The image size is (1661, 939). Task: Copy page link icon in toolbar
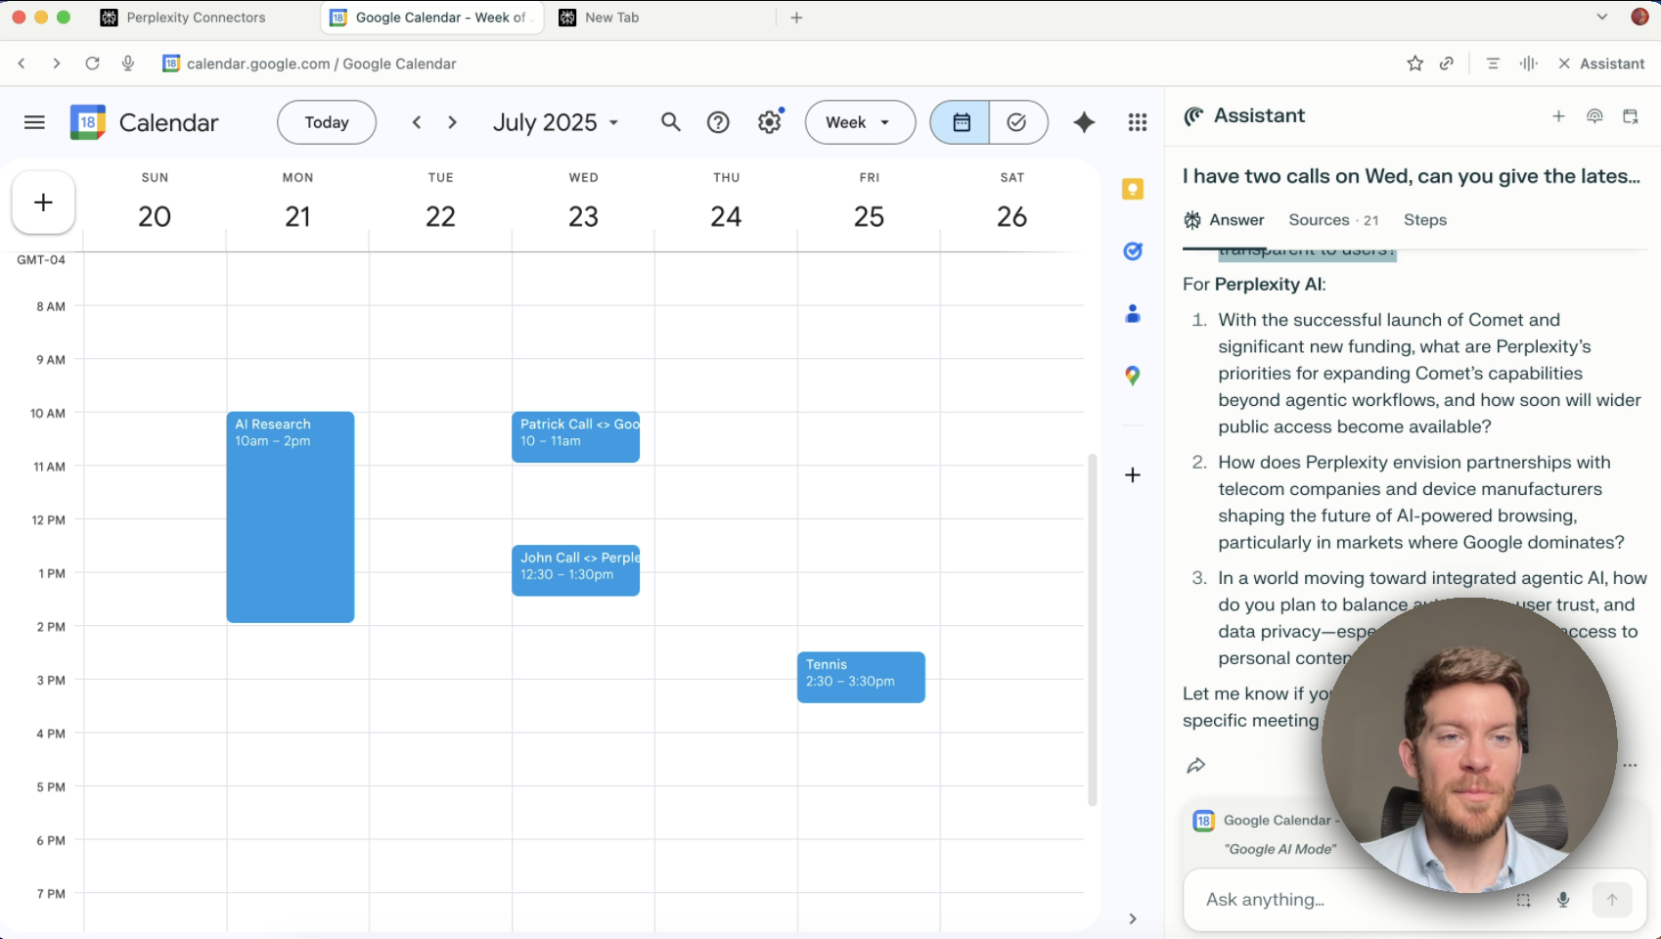1446,64
